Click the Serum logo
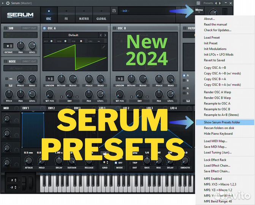The height and width of the screenshot is (205, 255). (x=20, y=15)
